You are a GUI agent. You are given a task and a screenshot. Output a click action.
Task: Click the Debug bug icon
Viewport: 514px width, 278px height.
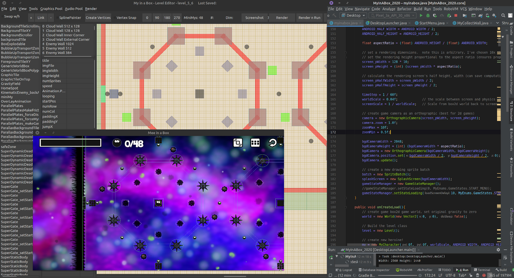pos(428,15)
